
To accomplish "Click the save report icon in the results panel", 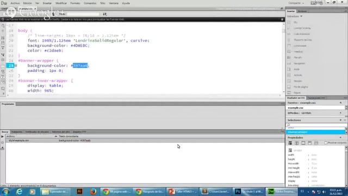I will tap(2, 148).
